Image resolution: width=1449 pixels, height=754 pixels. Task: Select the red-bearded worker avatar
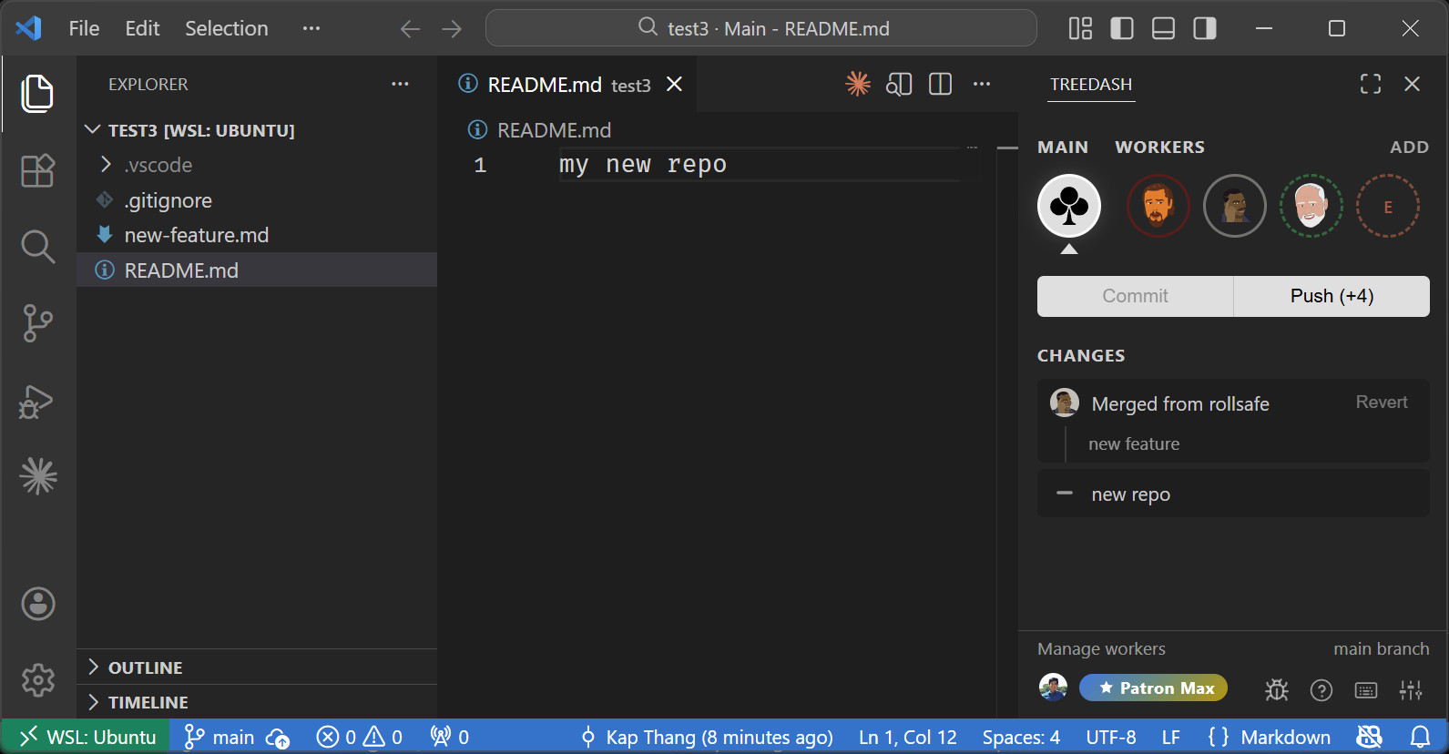pos(1158,206)
